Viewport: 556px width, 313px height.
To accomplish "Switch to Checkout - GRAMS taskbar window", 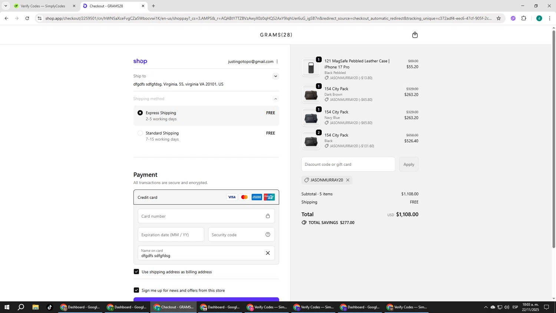I will [x=174, y=307].
